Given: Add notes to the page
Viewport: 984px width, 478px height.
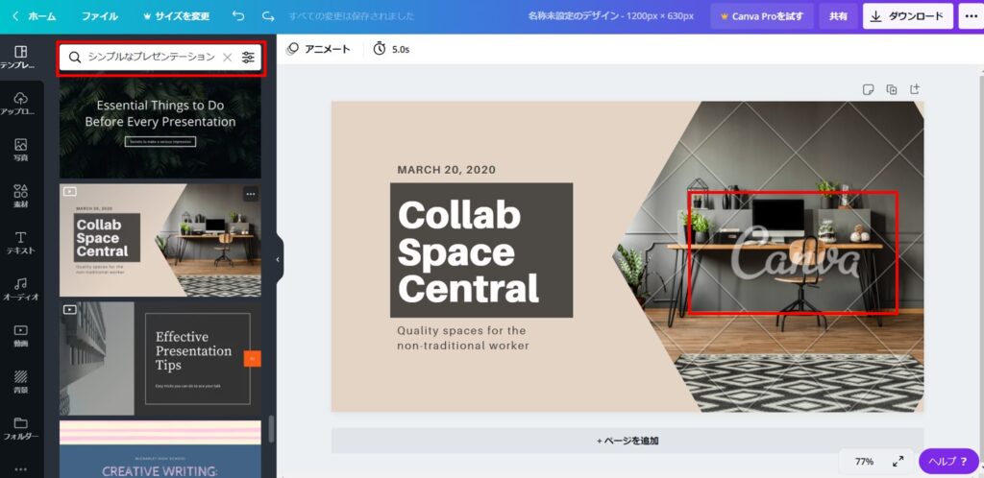Looking at the screenshot, I should pyautogui.click(x=868, y=89).
